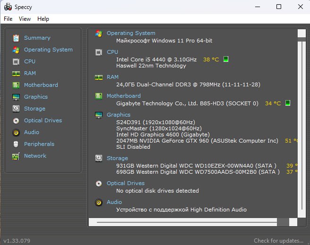This screenshot has height=245, width=310.
Task: Click the green CPU temperature indicator icon
Action: point(226,59)
